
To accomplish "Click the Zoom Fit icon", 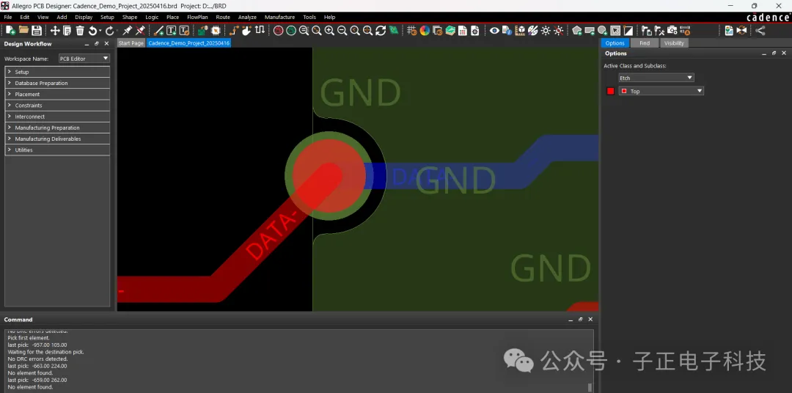I will [317, 30].
